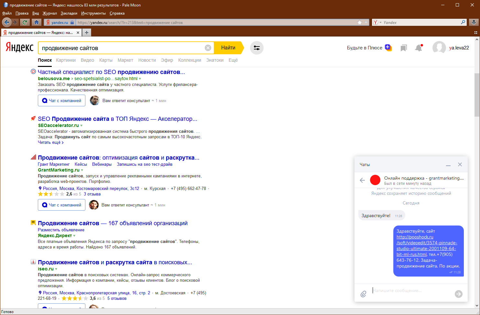Open the list-all-tabs button on tab bar
The width and height of the screenshot is (480, 315).
(476, 33)
